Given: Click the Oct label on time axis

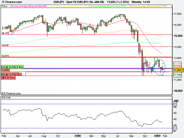Looking at the screenshot, I should [58, 136].
